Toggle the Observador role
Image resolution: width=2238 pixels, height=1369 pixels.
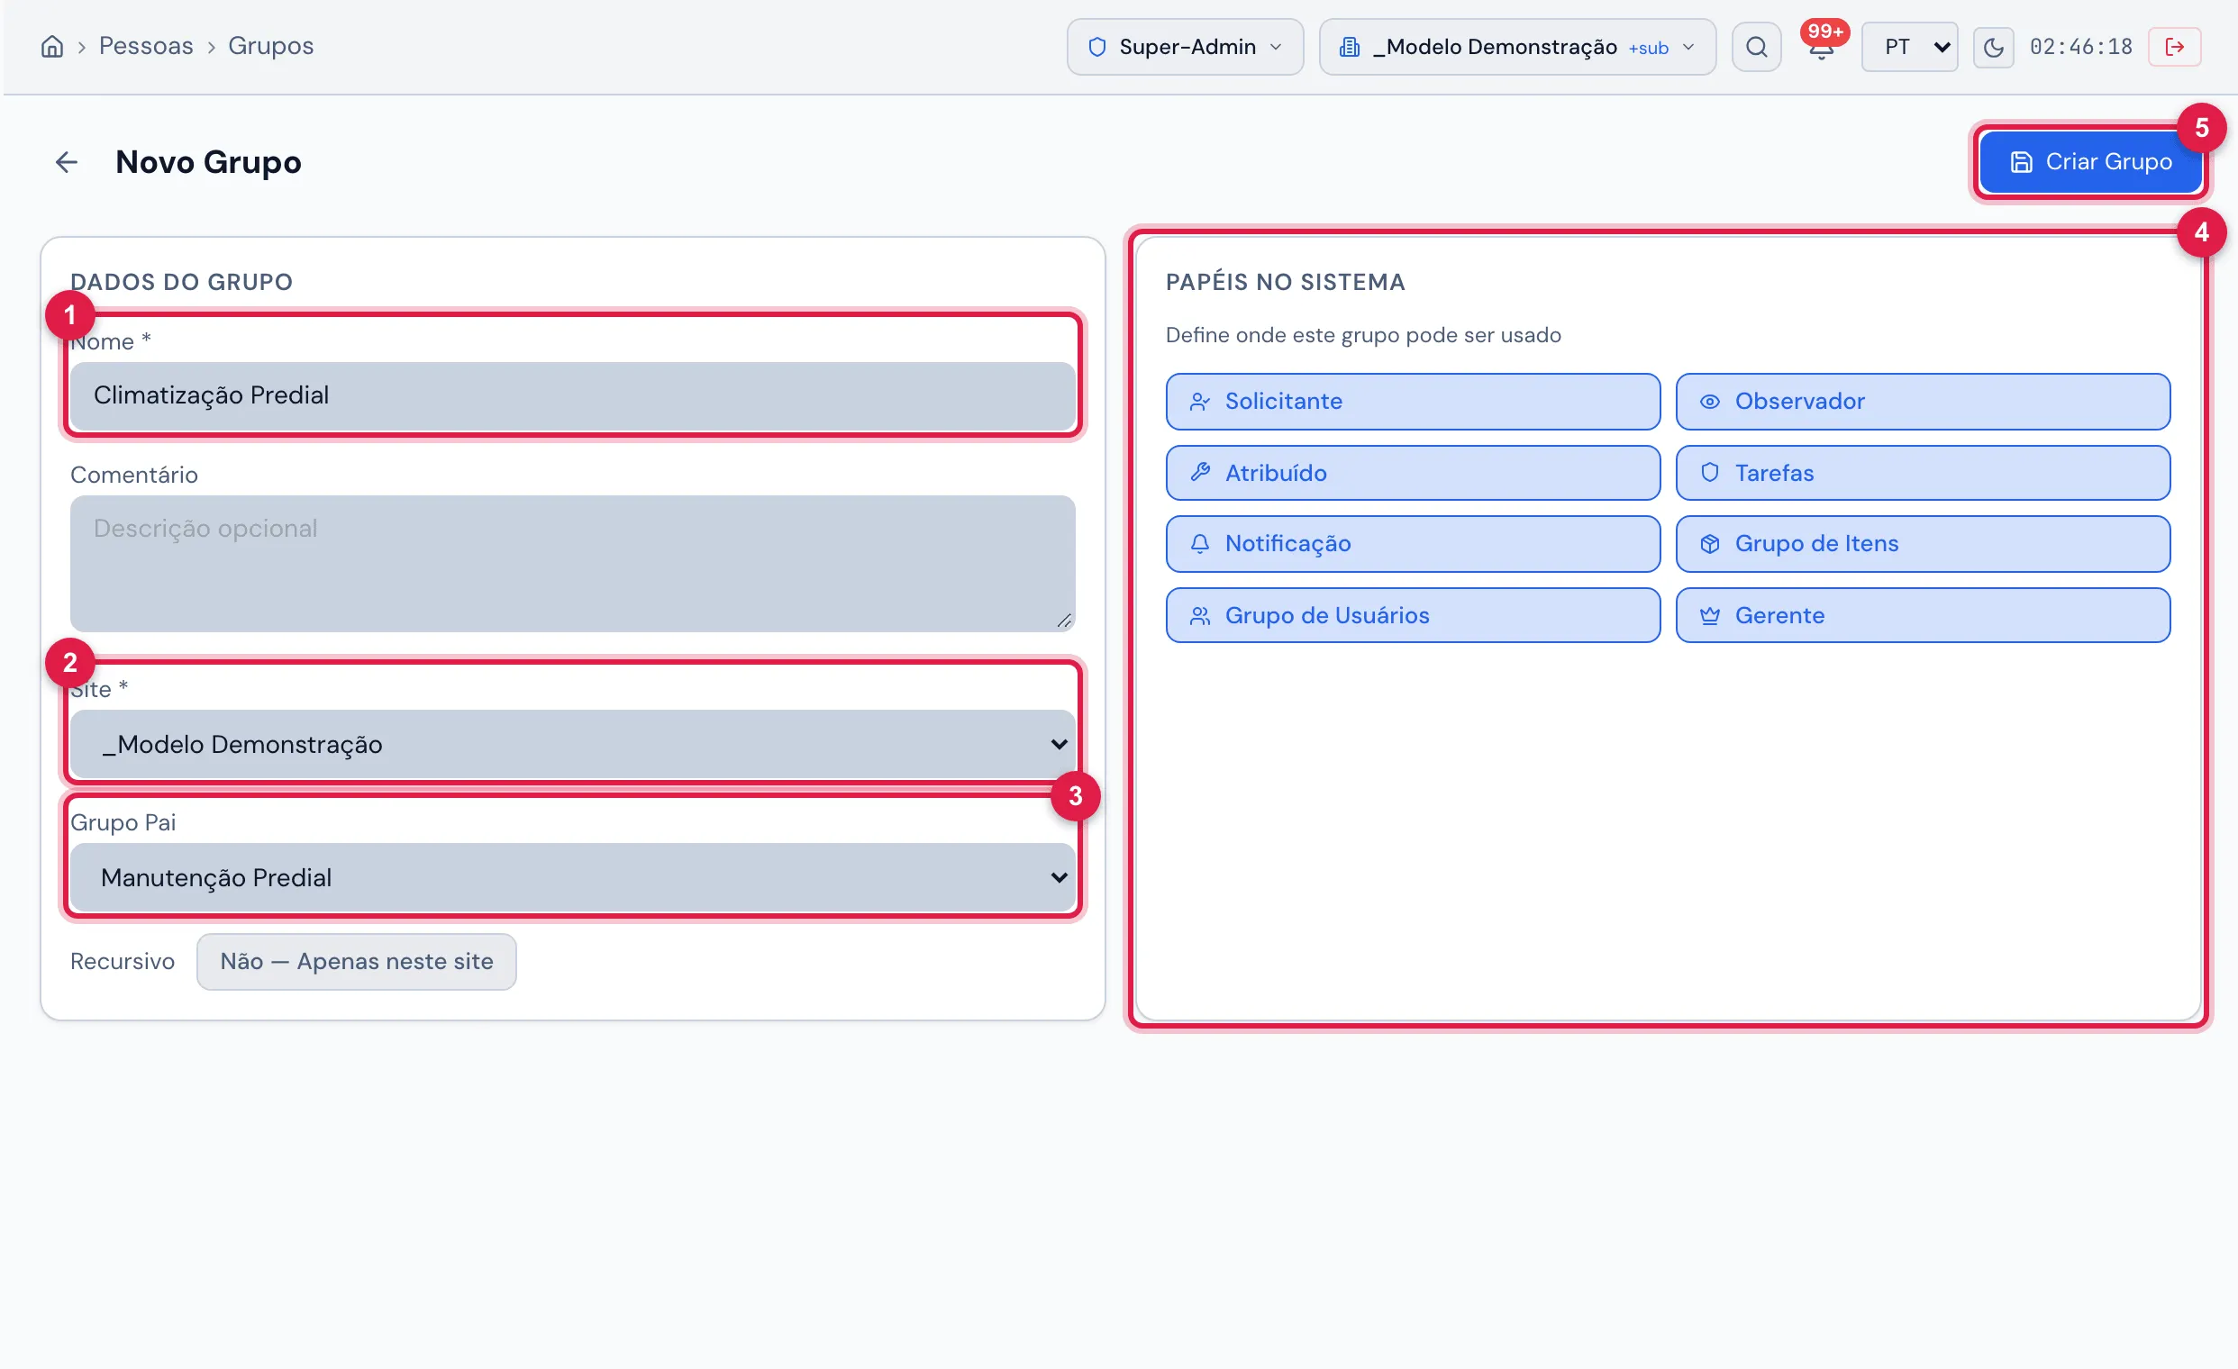click(1923, 402)
